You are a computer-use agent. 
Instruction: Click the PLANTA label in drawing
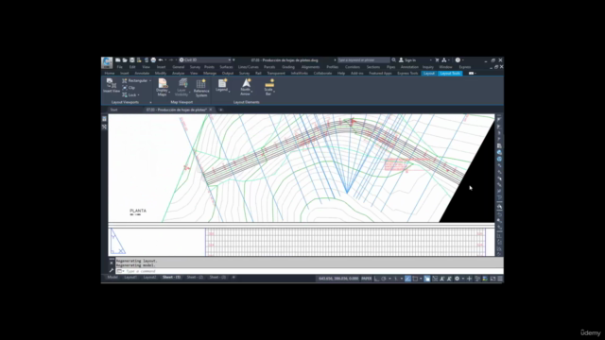point(138,211)
